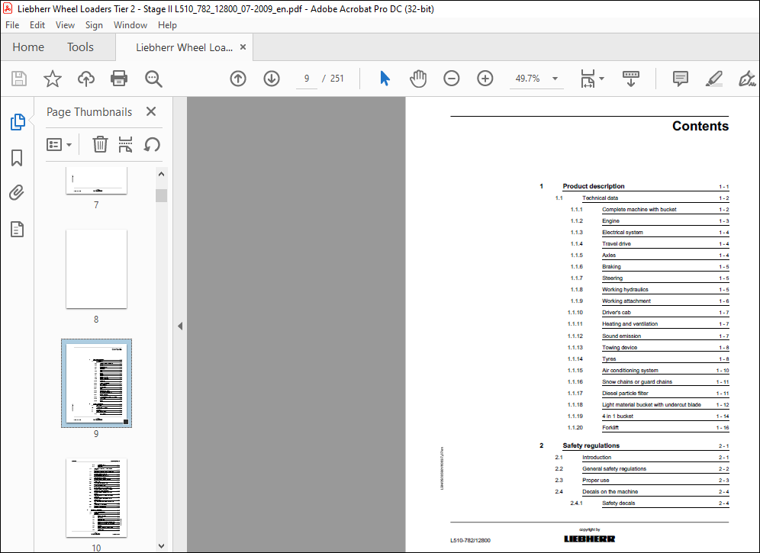Select page 9 thumbnail

click(96, 383)
